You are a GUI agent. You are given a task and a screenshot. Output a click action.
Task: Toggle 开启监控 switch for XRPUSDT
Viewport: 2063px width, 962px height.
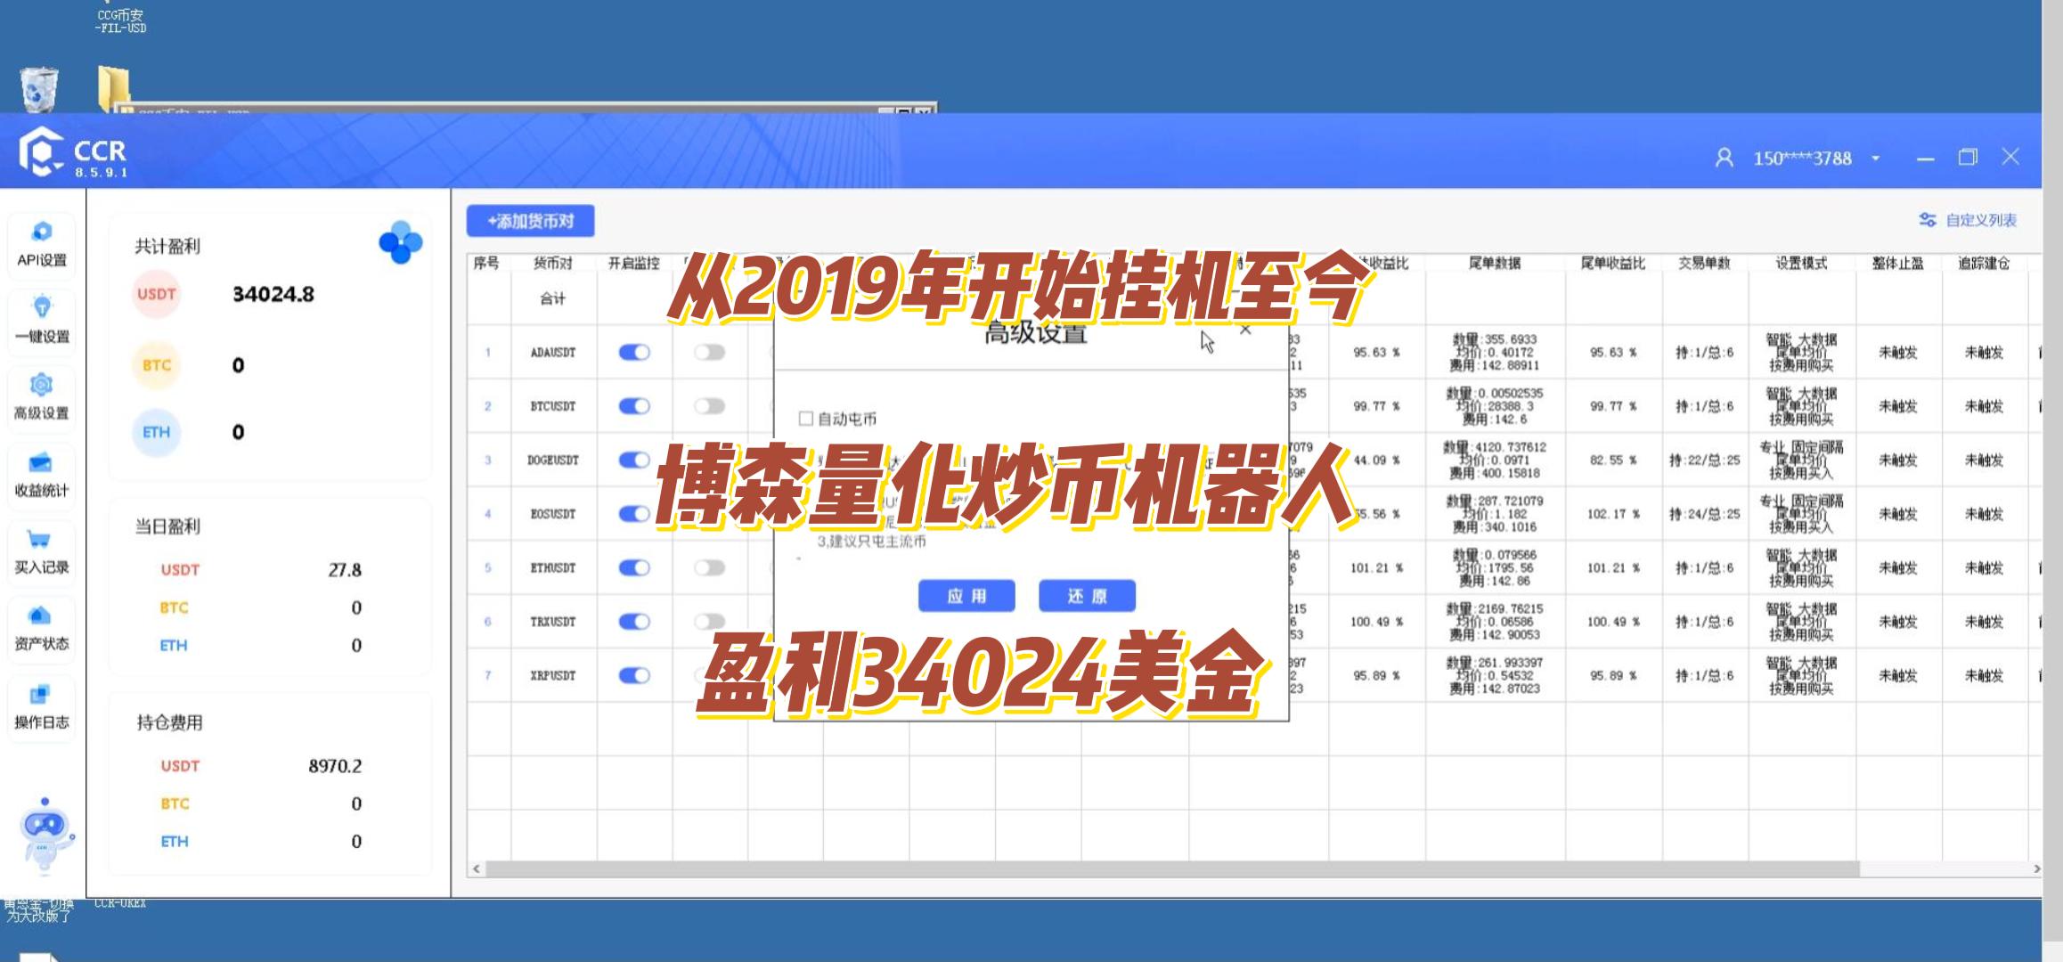click(x=634, y=675)
